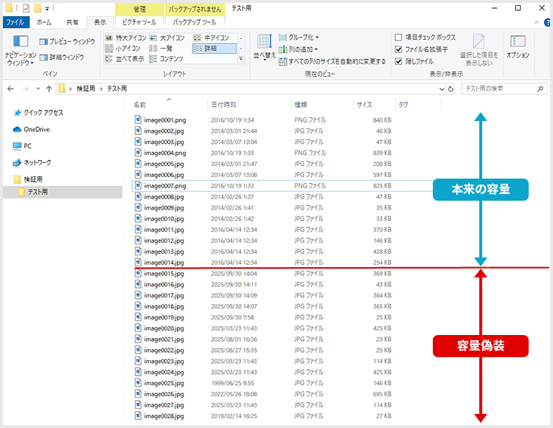Switch to the Home (ホーム) ribbon tab
This screenshot has height=428, width=553.
(44, 23)
